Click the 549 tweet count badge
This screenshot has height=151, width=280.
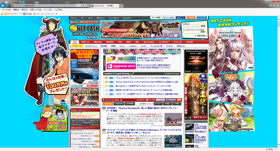(112, 82)
